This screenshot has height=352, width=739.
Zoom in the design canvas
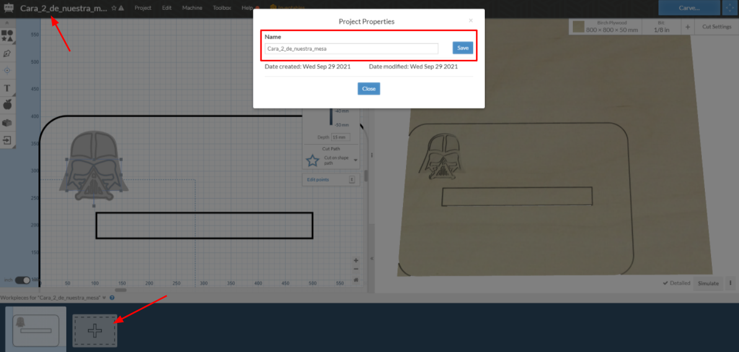(356, 260)
